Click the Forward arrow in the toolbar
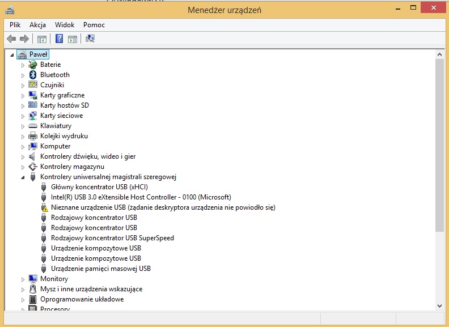 (x=24, y=39)
